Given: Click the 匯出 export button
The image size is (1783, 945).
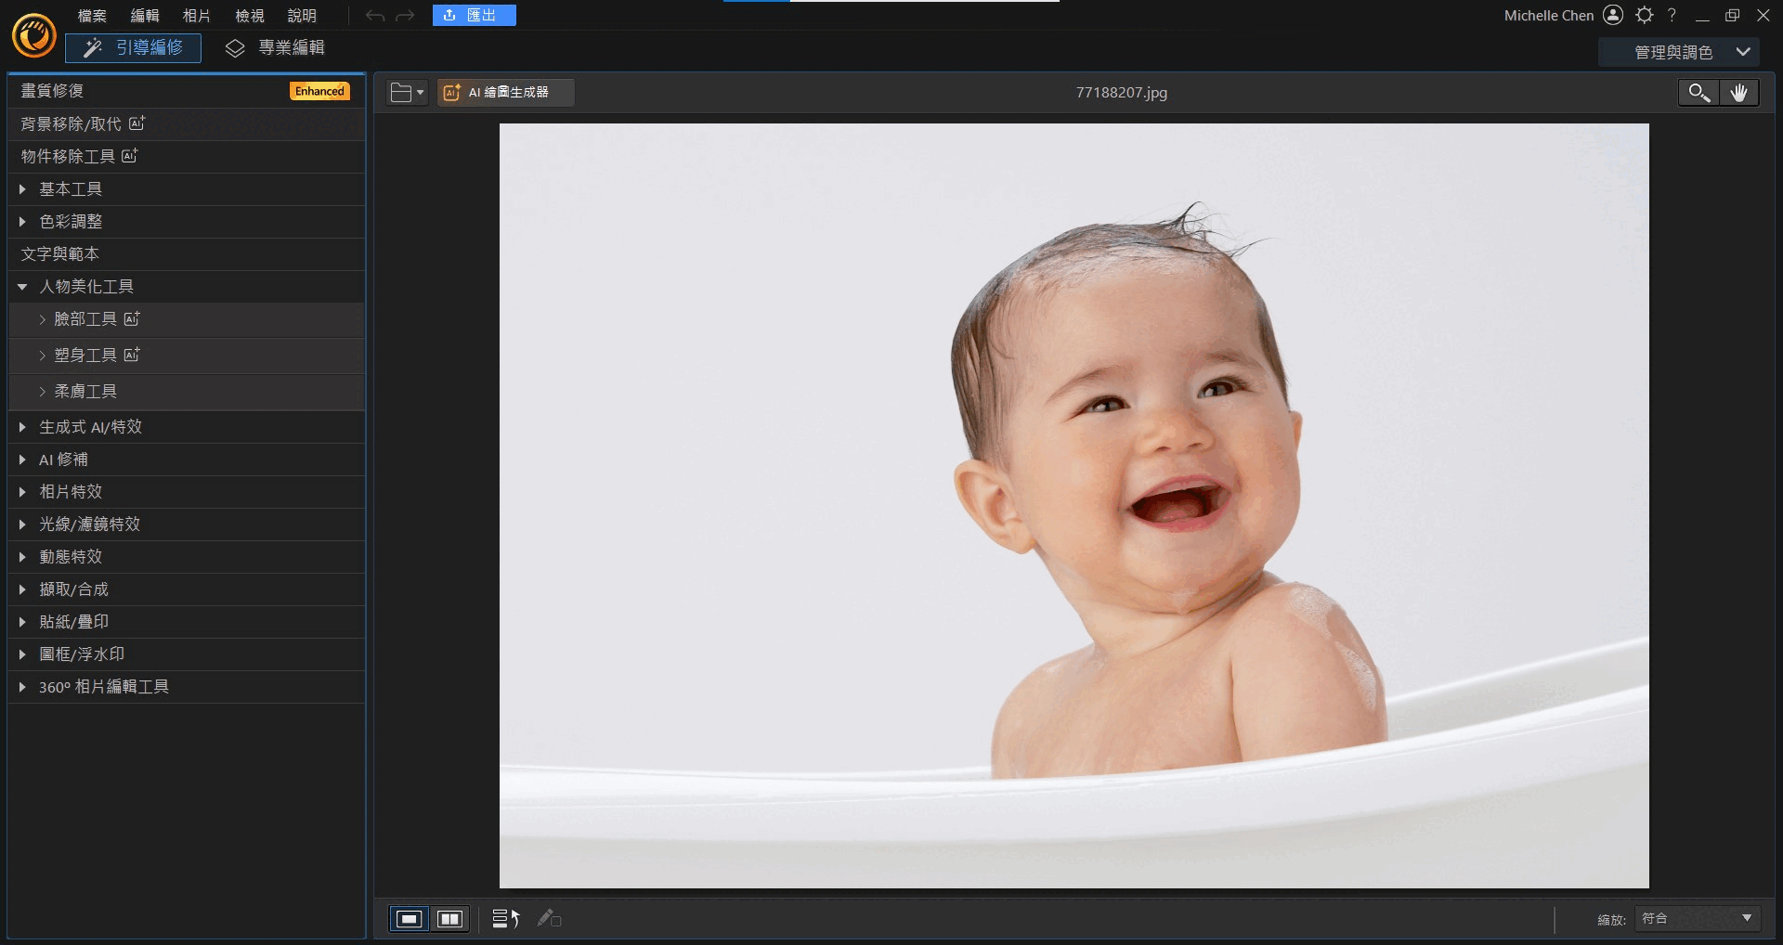Looking at the screenshot, I should 474,16.
